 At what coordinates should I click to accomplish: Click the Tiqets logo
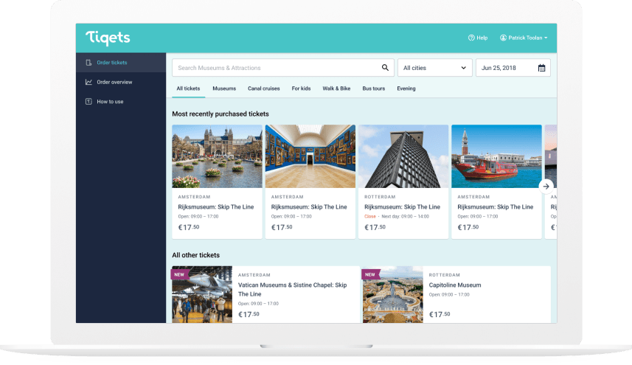coord(108,38)
